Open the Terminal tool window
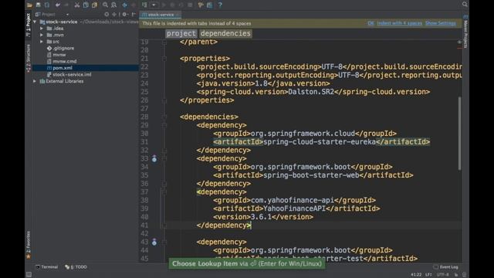Image resolution: width=494 pixels, height=278 pixels. pyautogui.click(x=46, y=267)
